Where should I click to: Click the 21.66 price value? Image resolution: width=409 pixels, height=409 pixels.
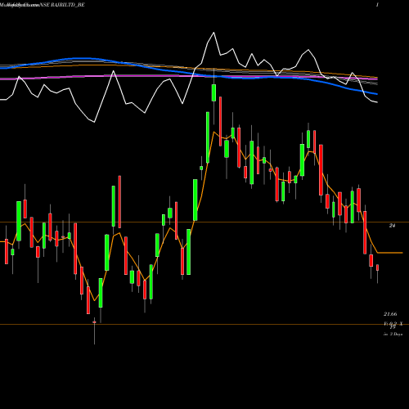pyautogui.click(x=390, y=314)
